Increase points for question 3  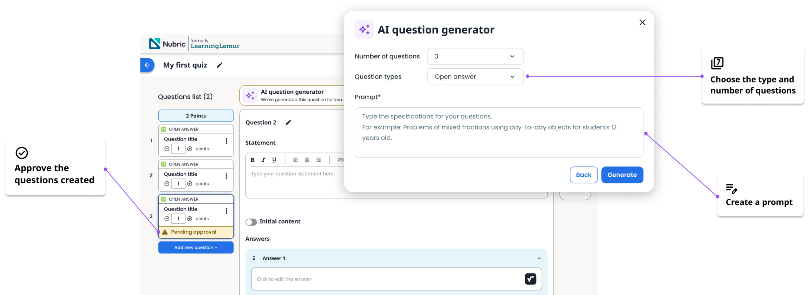click(x=189, y=218)
